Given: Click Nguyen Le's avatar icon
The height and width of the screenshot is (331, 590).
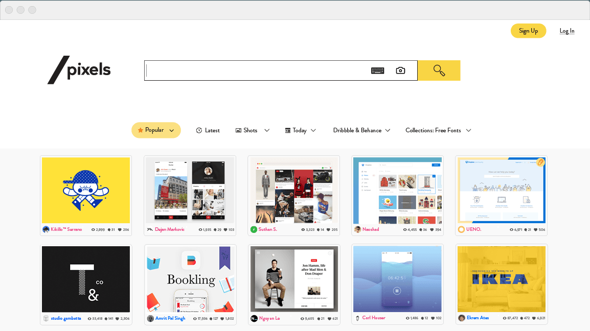Looking at the screenshot, I should pos(254,319).
